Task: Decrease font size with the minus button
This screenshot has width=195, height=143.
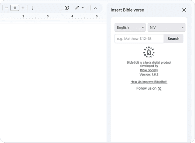Action: (7, 8)
